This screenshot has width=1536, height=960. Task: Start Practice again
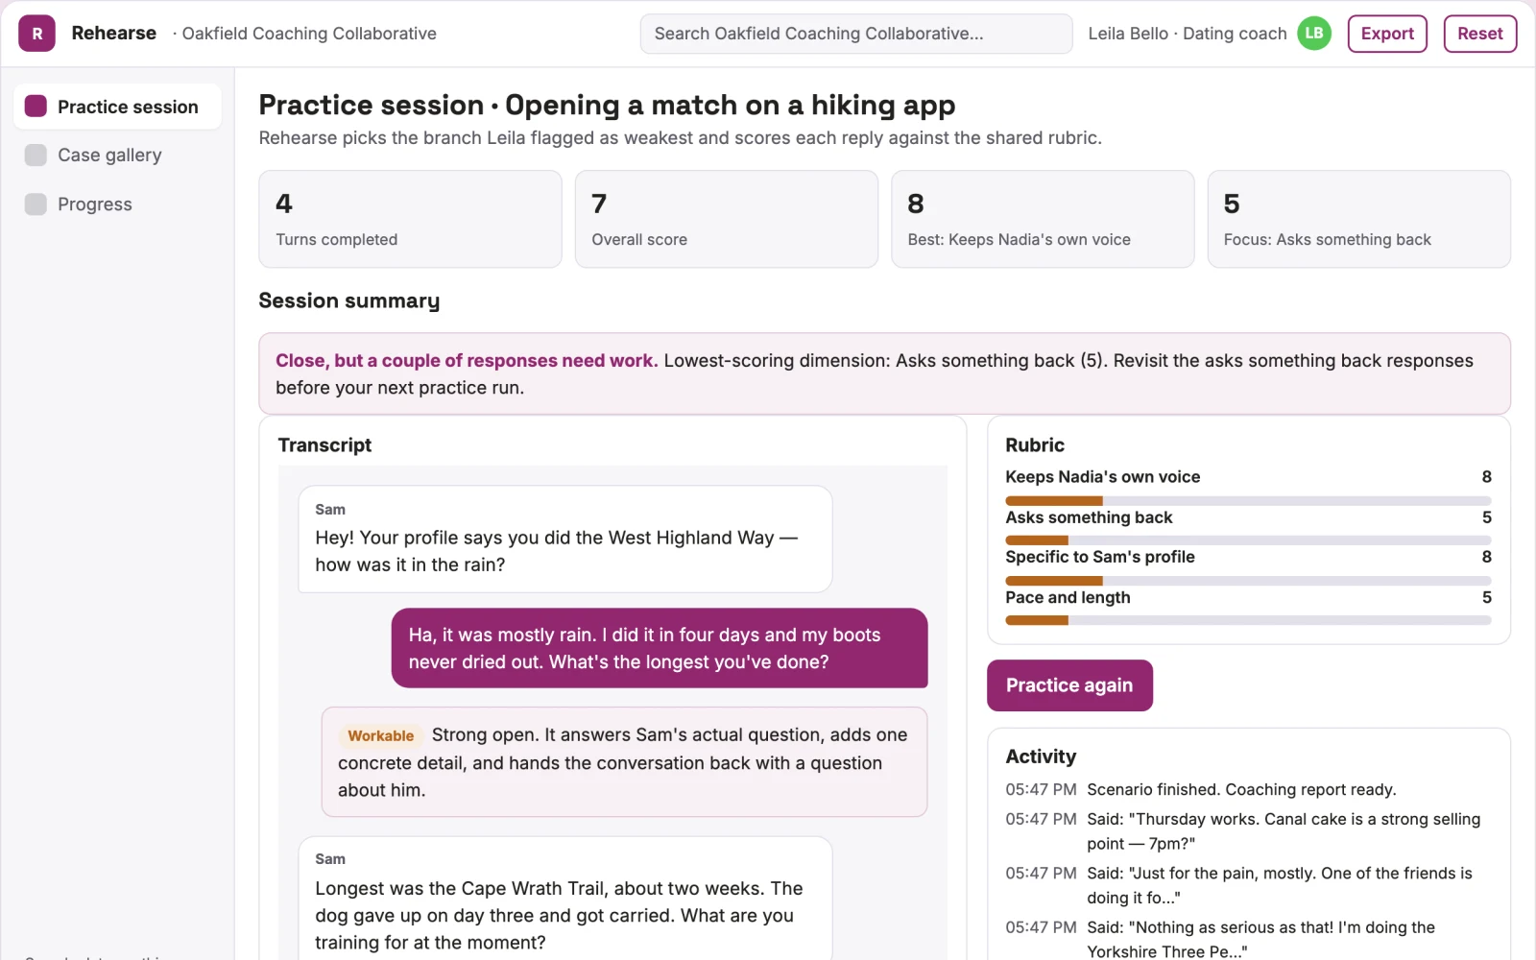tap(1069, 685)
